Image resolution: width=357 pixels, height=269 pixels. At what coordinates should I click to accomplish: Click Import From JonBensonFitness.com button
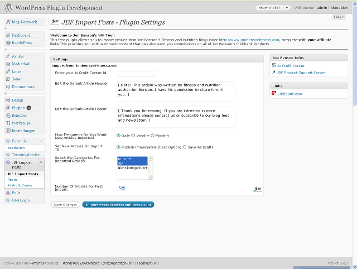pyautogui.click(x=118, y=204)
